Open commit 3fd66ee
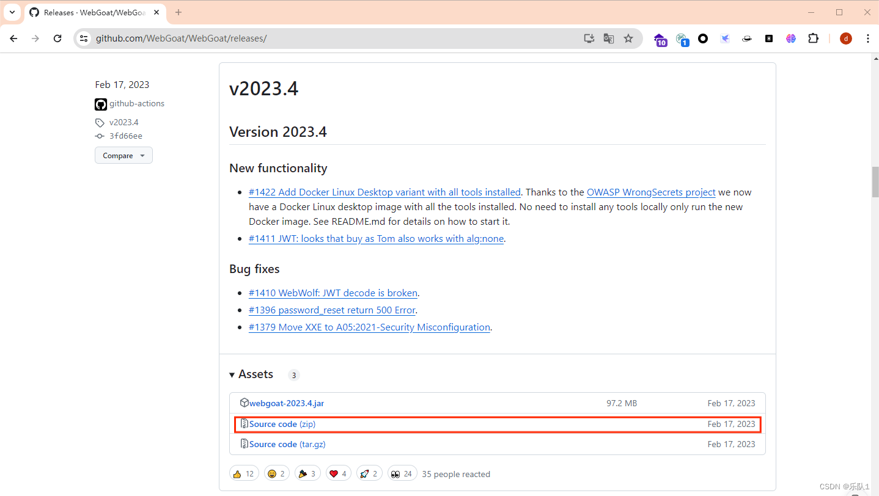The height and width of the screenshot is (496, 879). (126, 136)
